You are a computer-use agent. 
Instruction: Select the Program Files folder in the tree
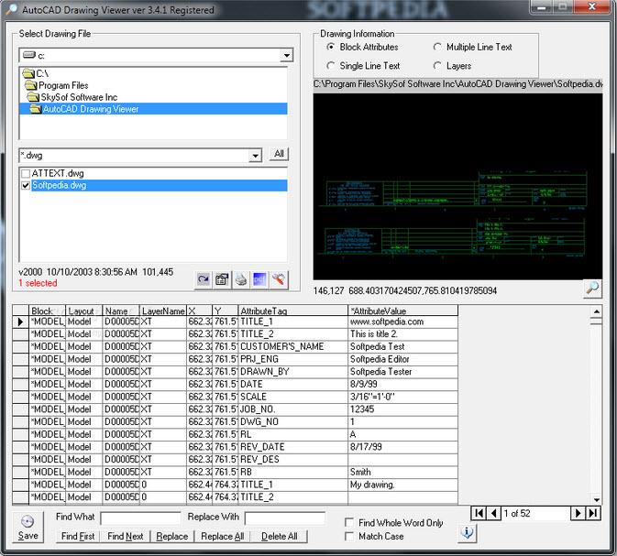coord(64,85)
